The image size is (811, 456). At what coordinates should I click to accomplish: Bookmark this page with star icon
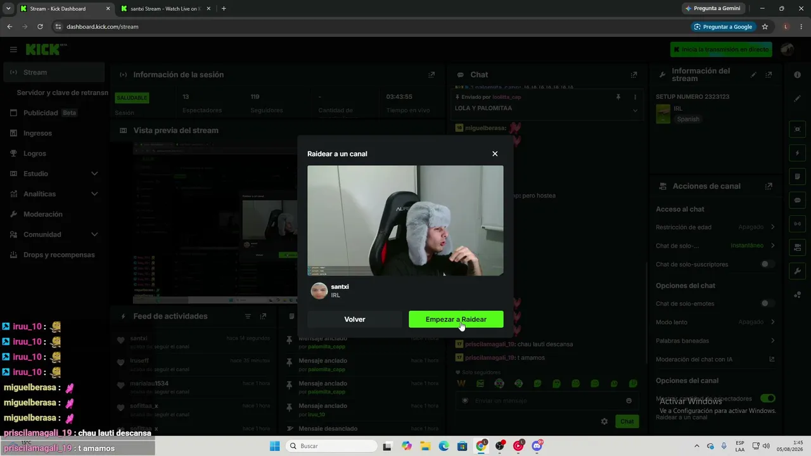pos(765,27)
